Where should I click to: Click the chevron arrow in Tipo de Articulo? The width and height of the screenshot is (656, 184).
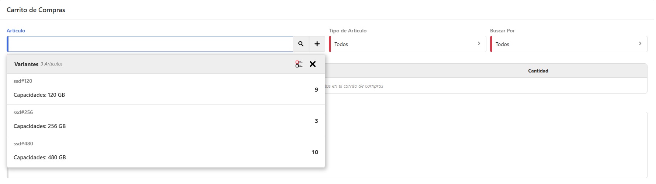click(479, 44)
